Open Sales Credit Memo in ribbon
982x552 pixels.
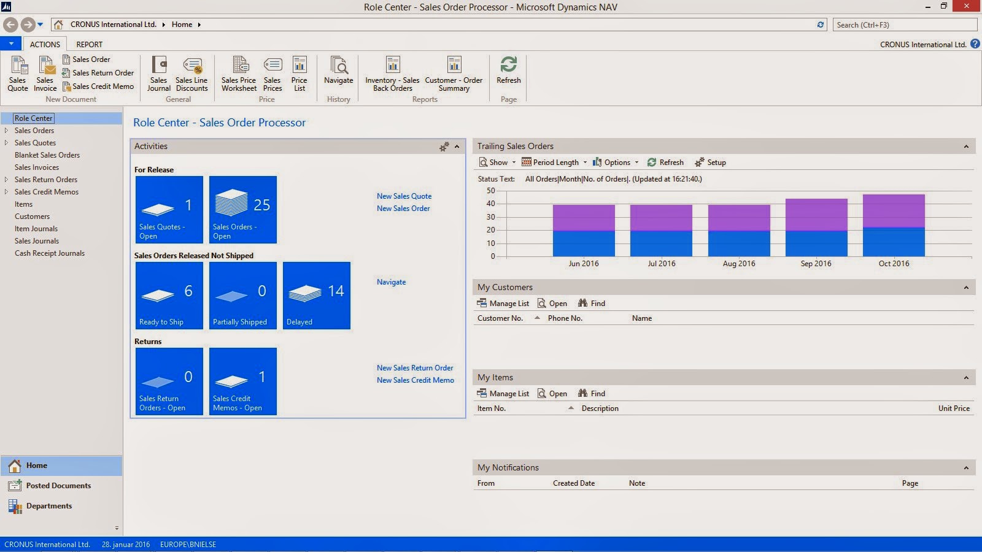pyautogui.click(x=98, y=86)
